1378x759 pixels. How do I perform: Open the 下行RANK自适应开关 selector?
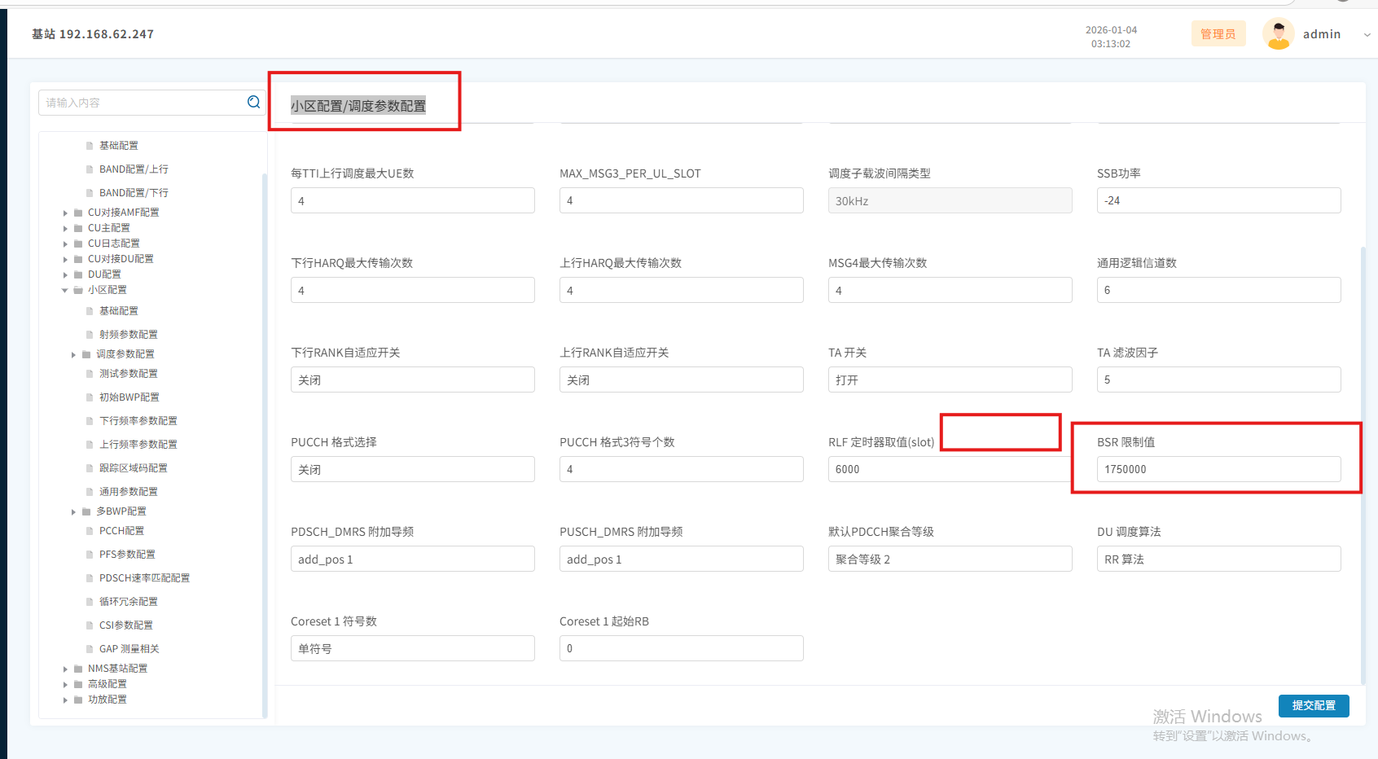pyautogui.click(x=412, y=379)
